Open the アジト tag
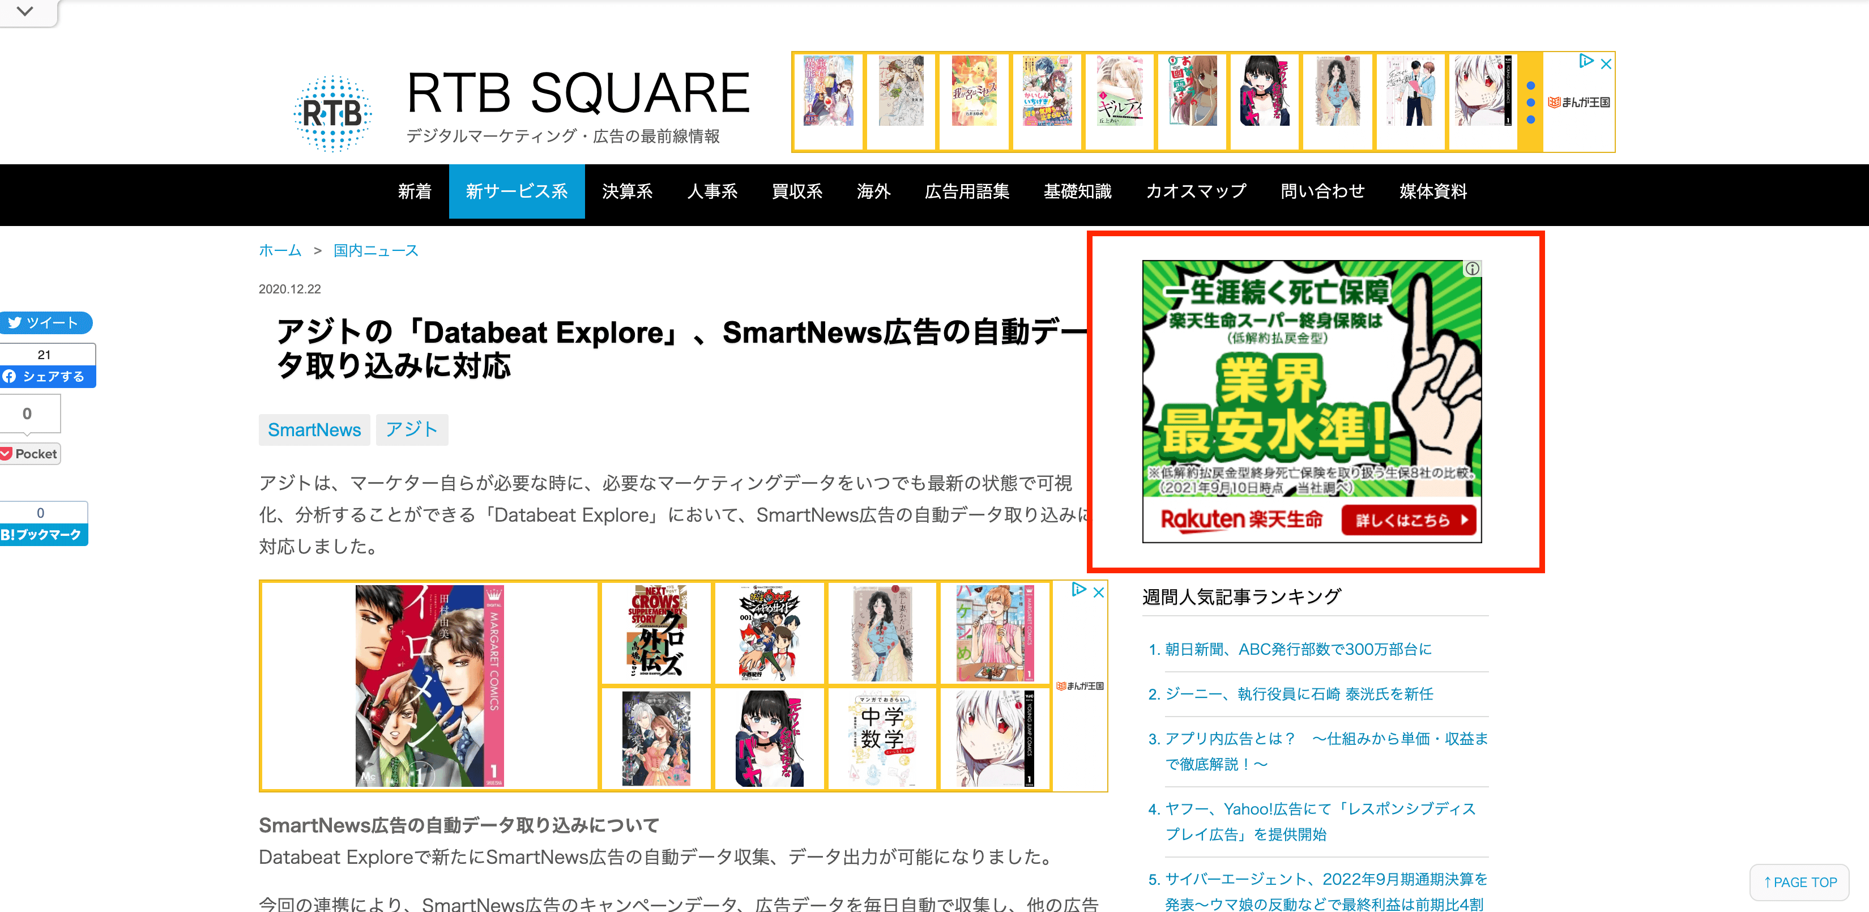 [411, 429]
